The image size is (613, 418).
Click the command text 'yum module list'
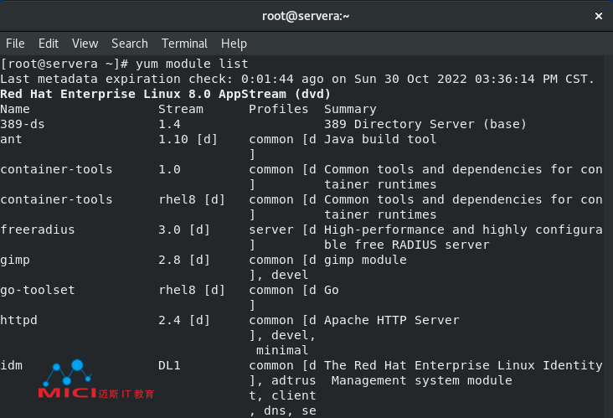(x=192, y=64)
